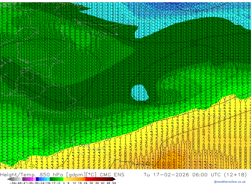Click the 12 value on legend scale

(x=74, y=183)
